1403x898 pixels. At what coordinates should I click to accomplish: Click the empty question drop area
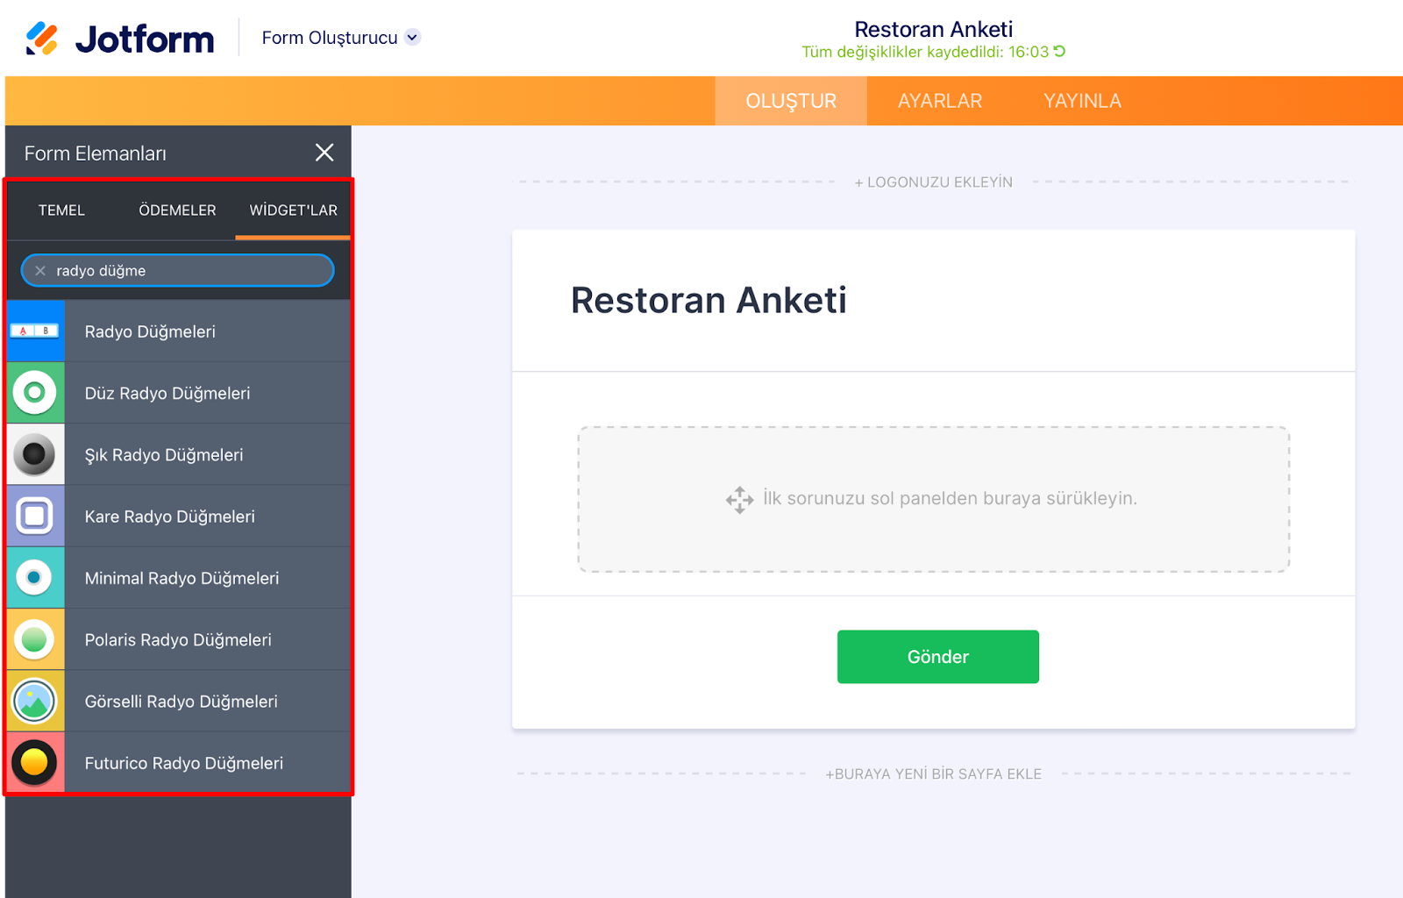click(934, 499)
